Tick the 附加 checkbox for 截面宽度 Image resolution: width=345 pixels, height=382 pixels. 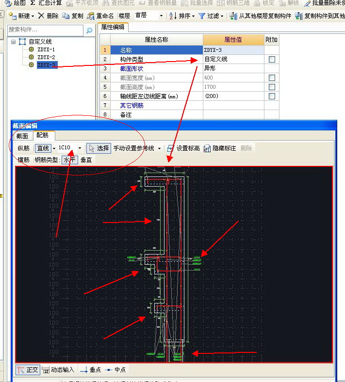[272, 78]
